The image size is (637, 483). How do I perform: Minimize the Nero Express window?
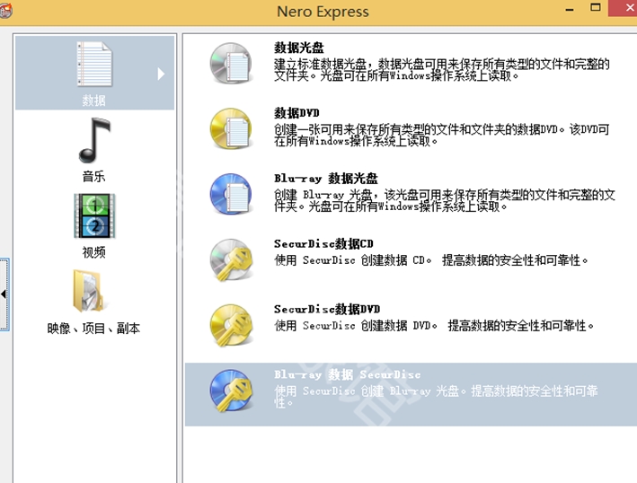point(570,8)
